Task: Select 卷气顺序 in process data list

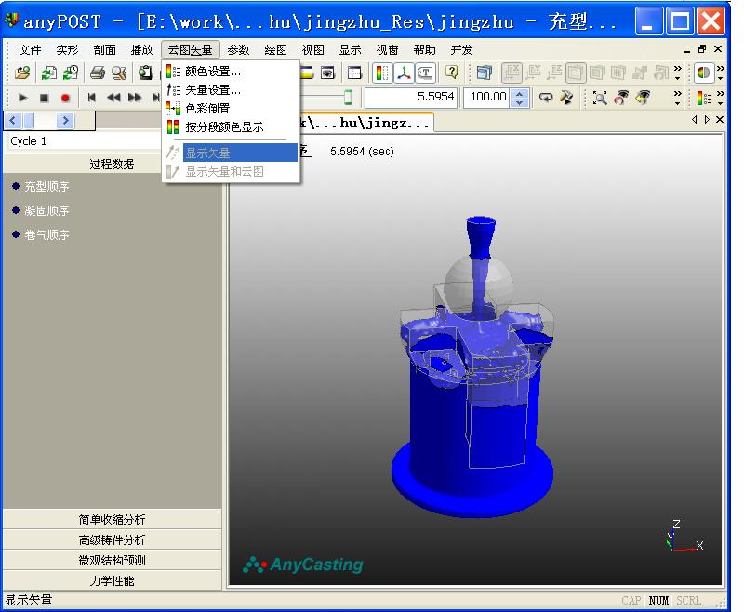Action: pos(46,234)
